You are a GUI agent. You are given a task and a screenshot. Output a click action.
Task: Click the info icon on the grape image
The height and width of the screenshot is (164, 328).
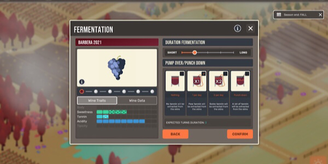point(82,82)
